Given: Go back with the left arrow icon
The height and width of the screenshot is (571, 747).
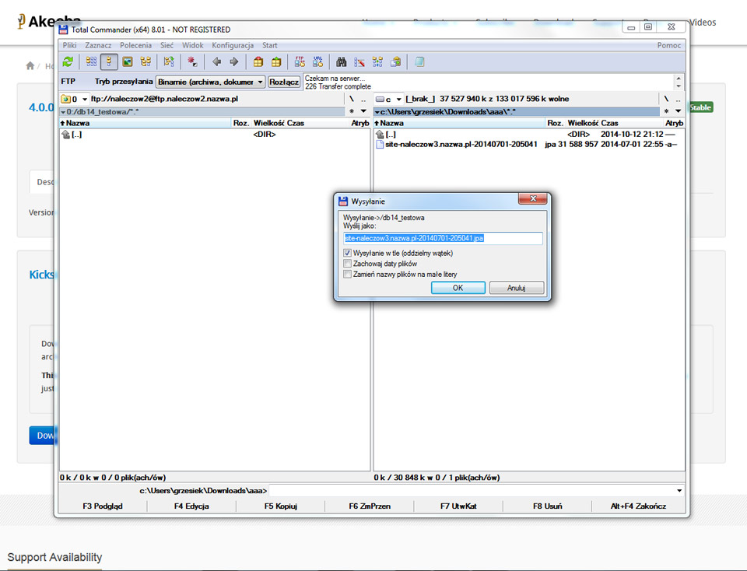Looking at the screenshot, I should click(217, 62).
